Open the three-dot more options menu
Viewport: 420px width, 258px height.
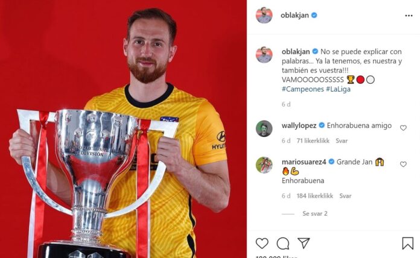tap(409, 16)
